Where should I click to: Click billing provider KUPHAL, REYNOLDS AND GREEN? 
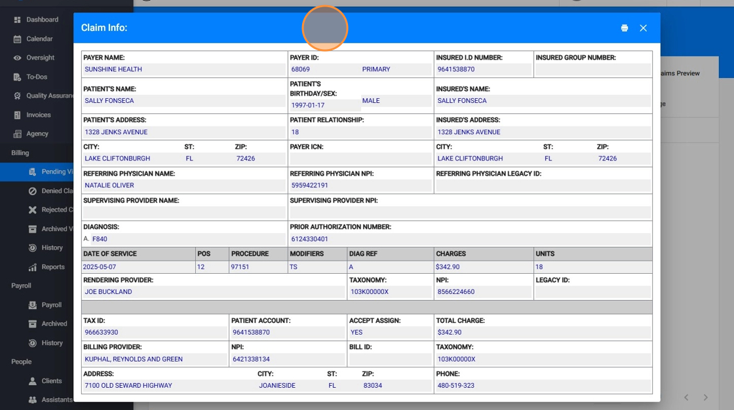134,360
